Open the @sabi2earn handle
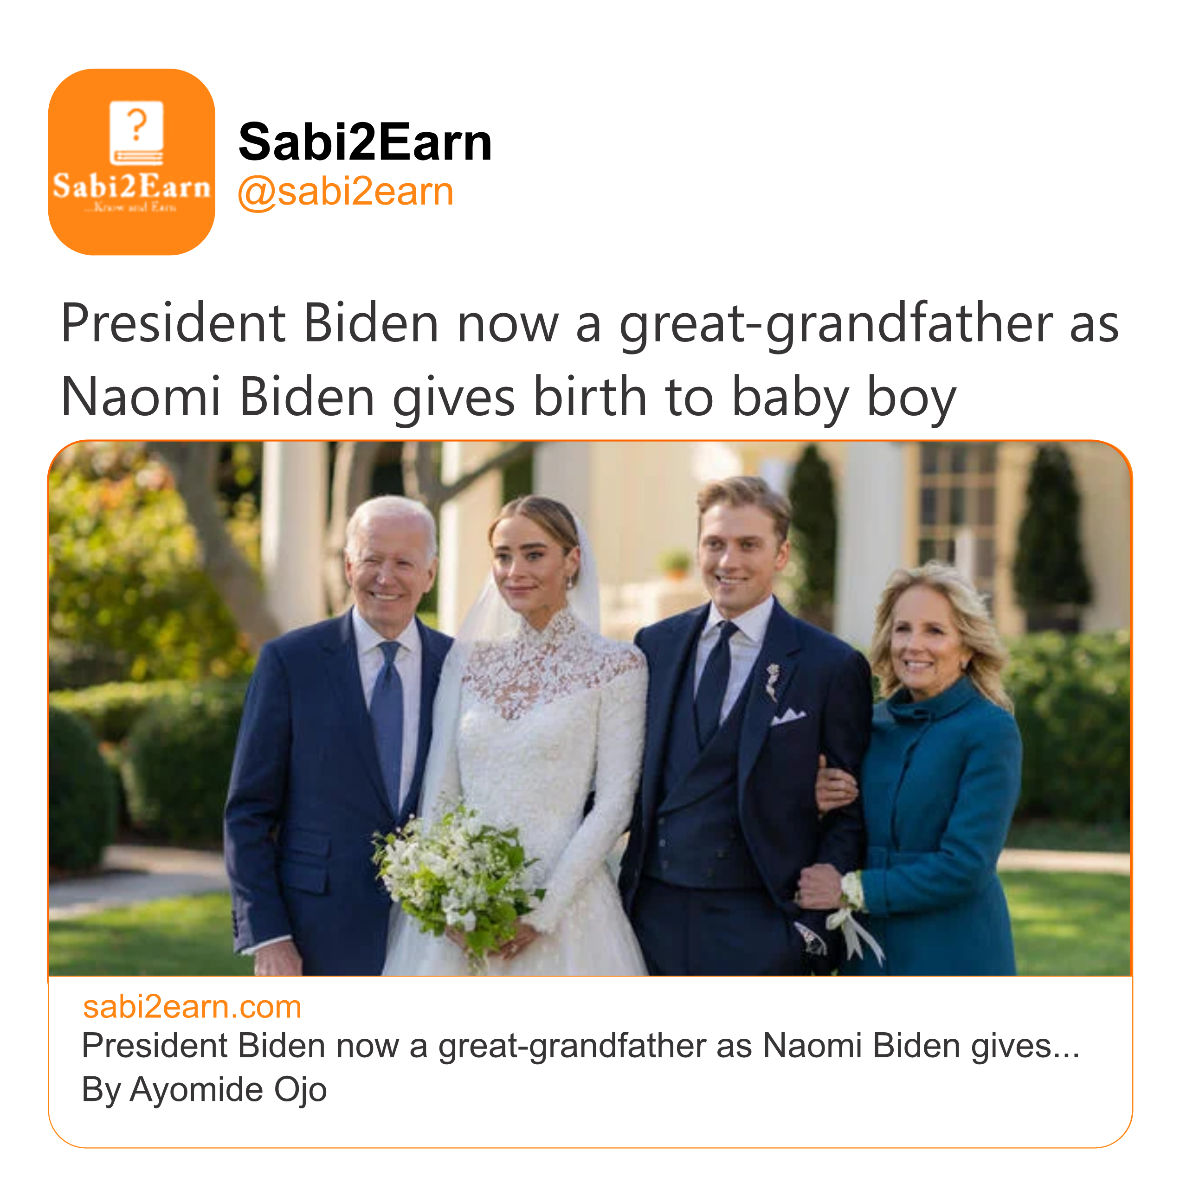 click(x=346, y=192)
